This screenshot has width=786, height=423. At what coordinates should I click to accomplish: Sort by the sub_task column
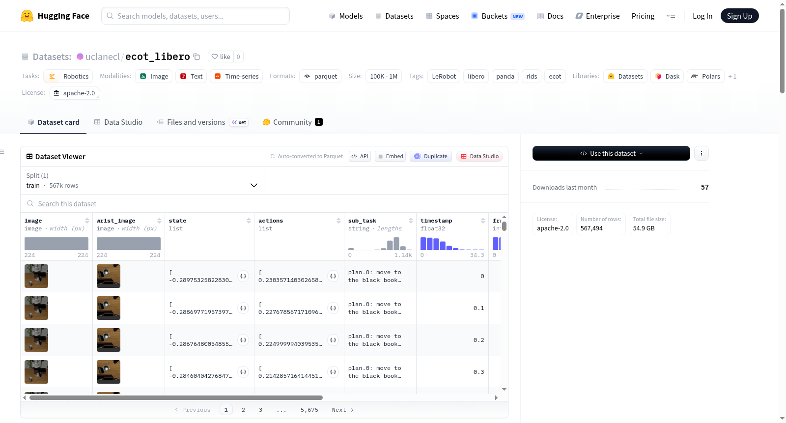[411, 221]
